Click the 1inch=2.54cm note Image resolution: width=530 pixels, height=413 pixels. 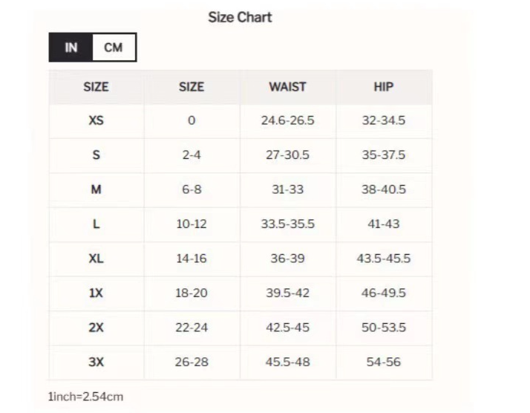[86, 397]
